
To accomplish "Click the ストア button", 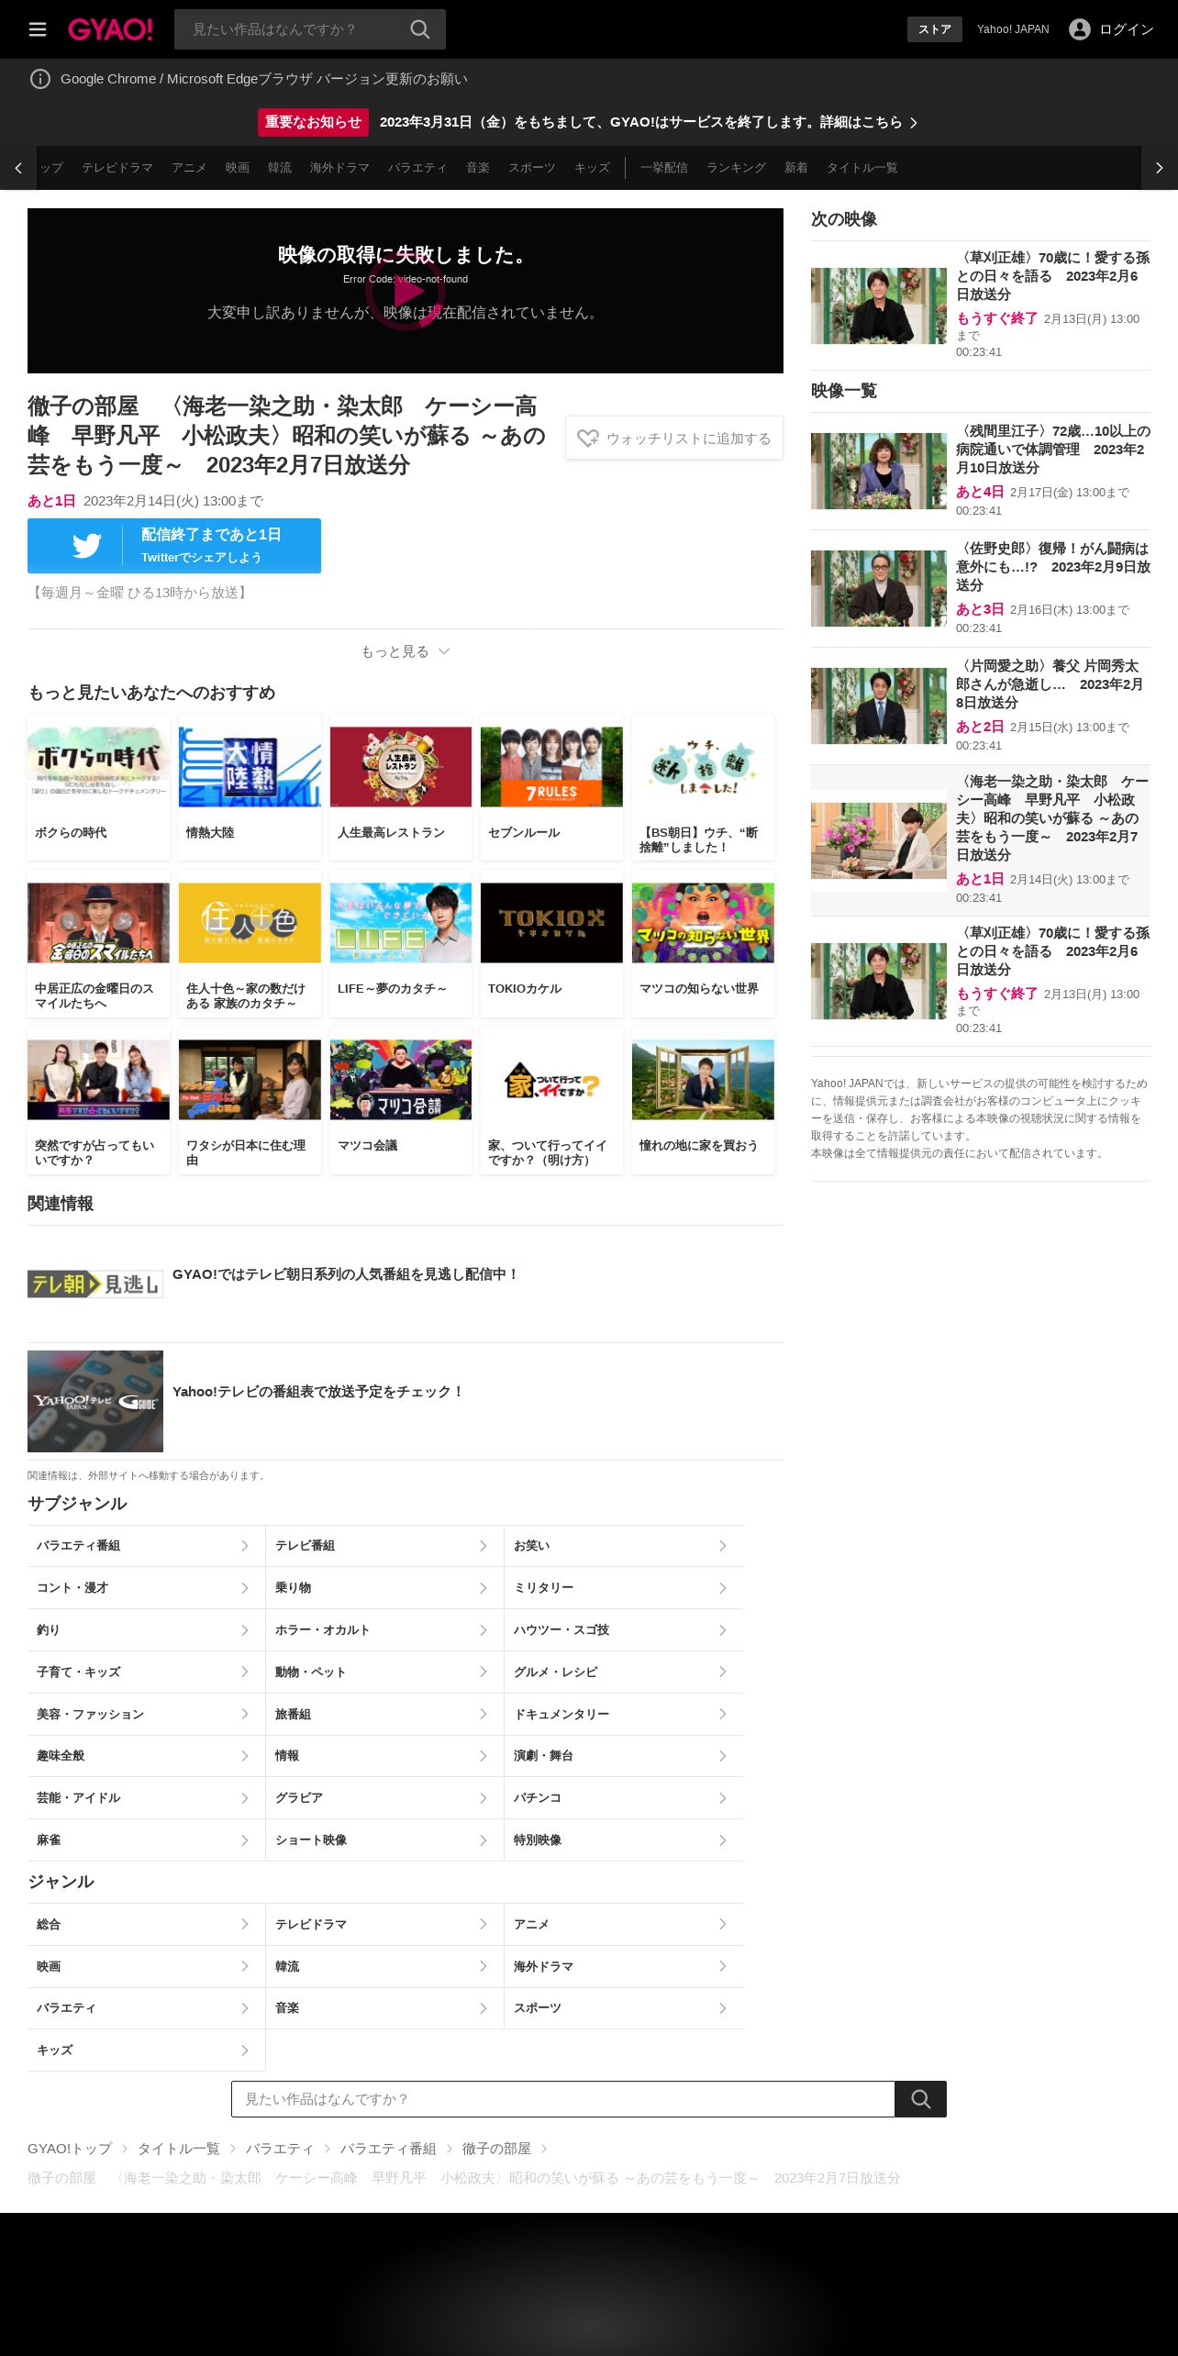I will coord(935,29).
